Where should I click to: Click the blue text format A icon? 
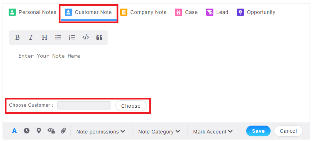point(14,131)
